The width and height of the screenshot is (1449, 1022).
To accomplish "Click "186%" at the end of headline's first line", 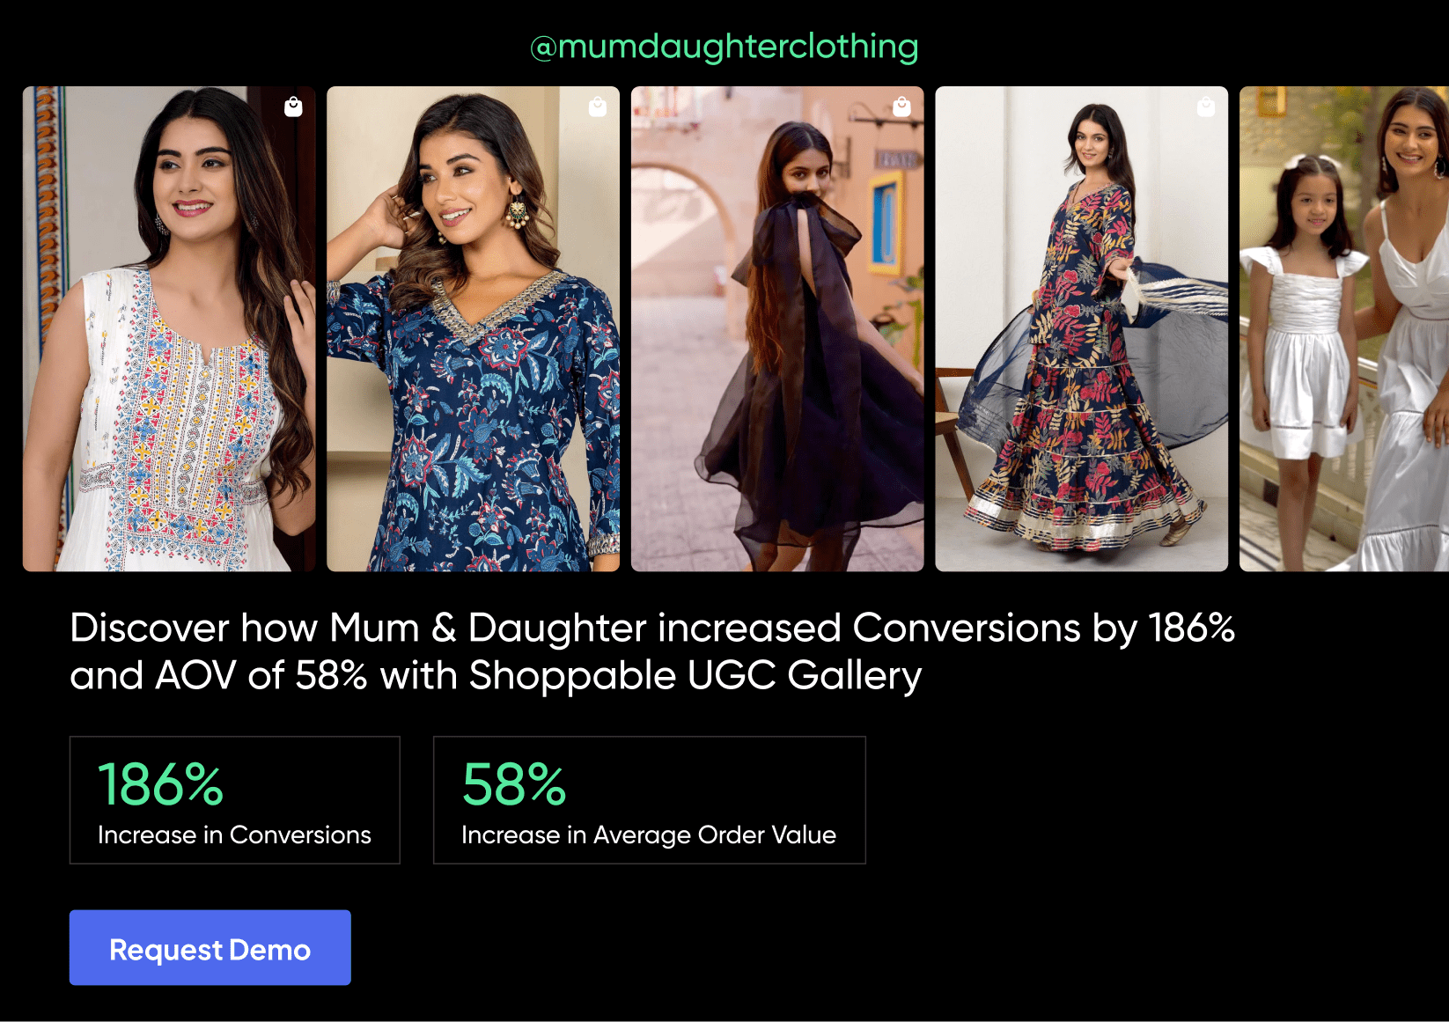I will pyautogui.click(x=1191, y=629).
